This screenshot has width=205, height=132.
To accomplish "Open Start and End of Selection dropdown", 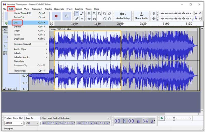I will [76, 118].
